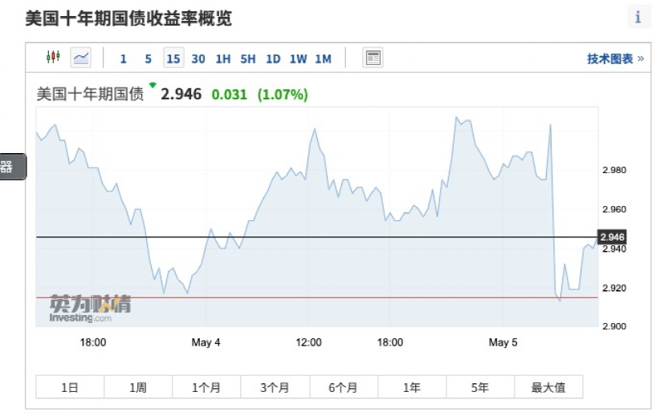Click the dark side tab on left edge

11,167
